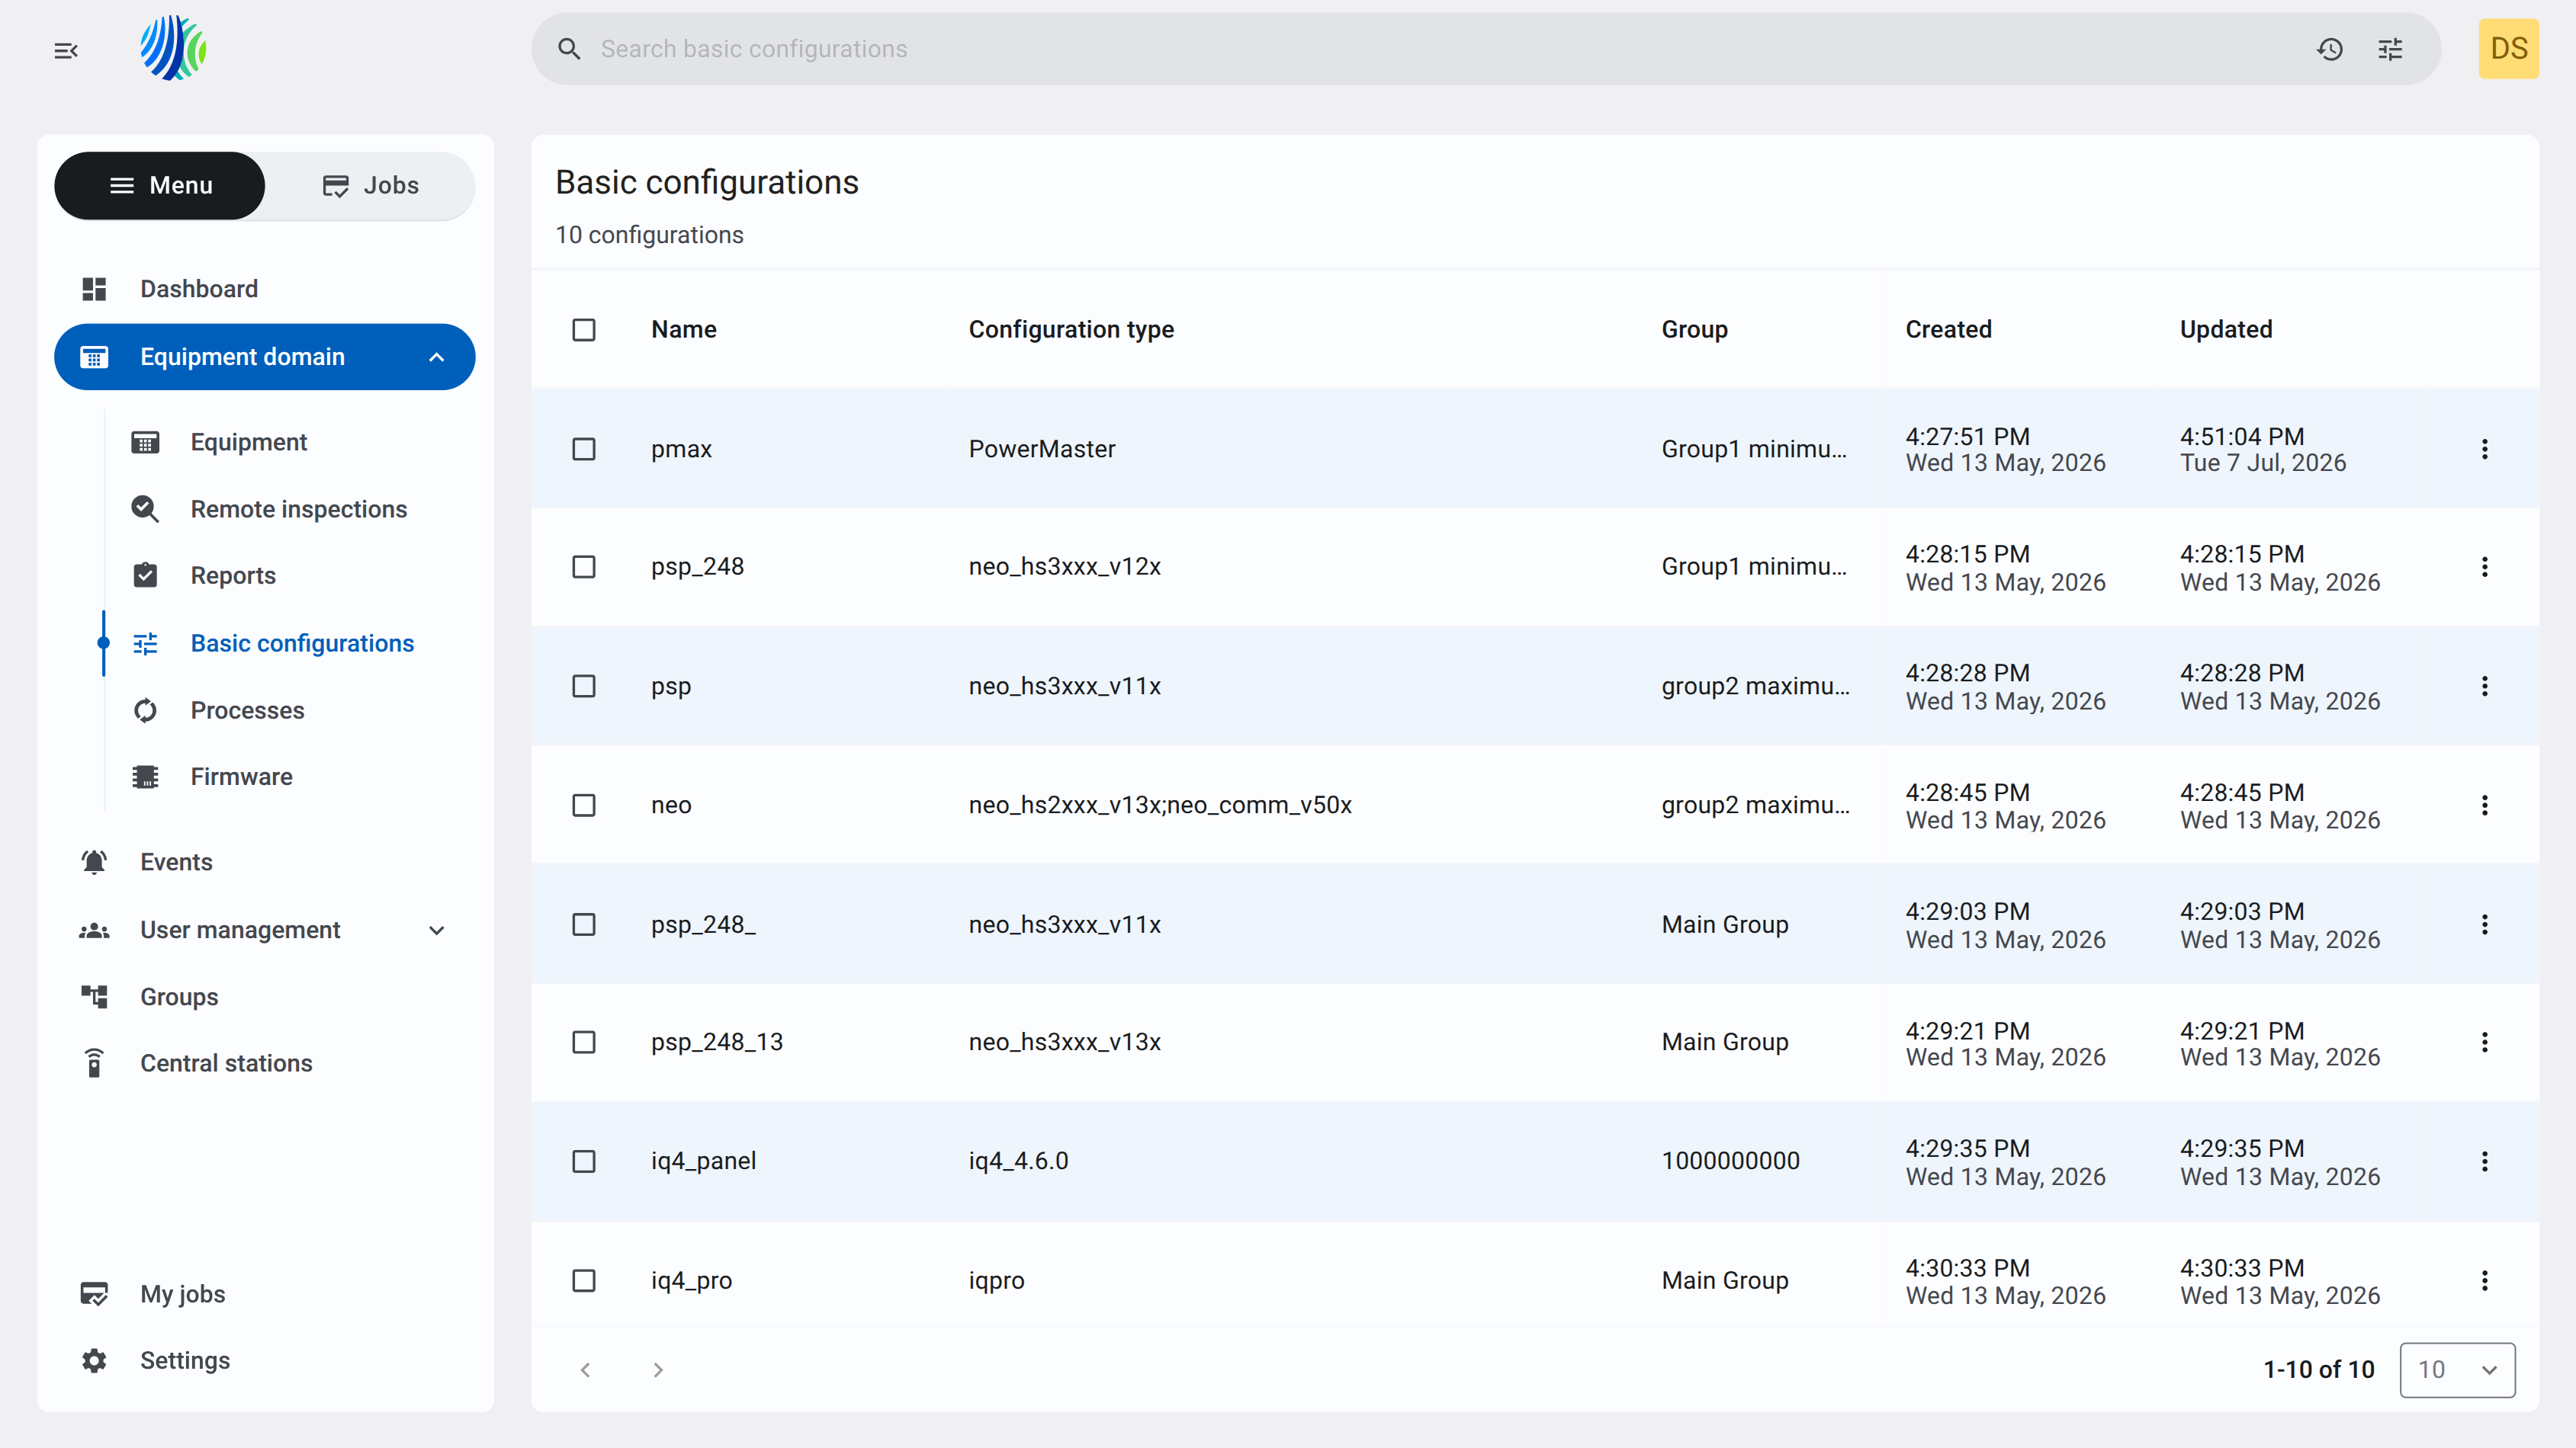Open the rows-per-page dropdown showing 10
Image resolution: width=2576 pixels, height=1448 pixels.
[x=2457, y=1370]
